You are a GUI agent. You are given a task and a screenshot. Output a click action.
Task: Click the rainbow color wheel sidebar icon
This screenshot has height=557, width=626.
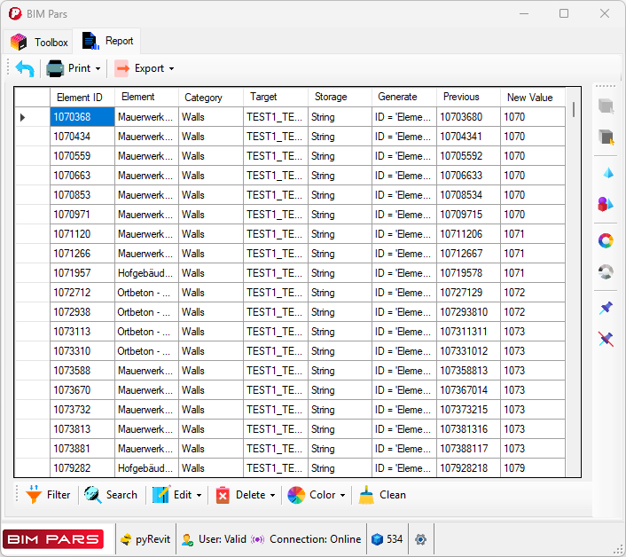click(606, 239)
